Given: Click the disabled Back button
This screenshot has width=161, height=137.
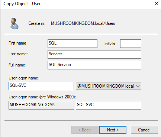Looking at the screenshot, I should pyautogui.click(x=85, y=130).
